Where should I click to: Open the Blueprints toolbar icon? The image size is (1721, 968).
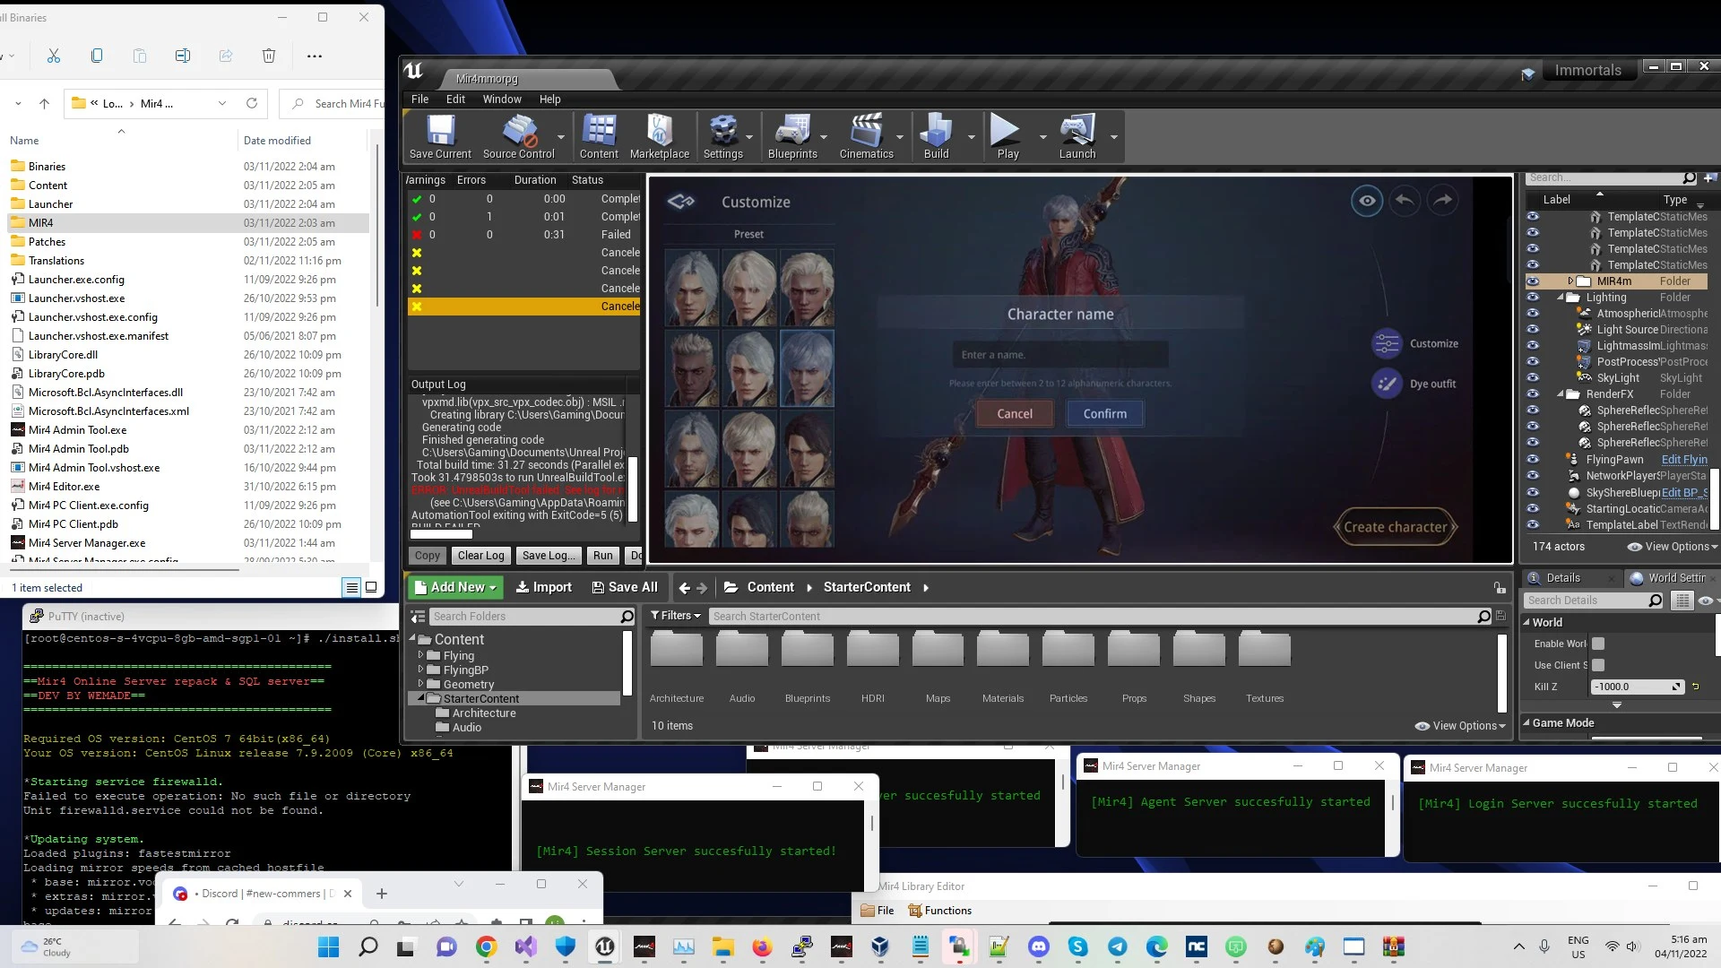[x=792, y=136]
